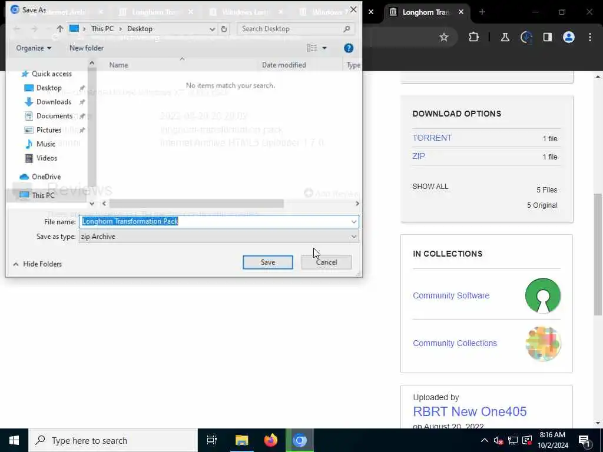603x452 pixels.
Task: Open Downloads in the navigation pane
Action: point(54,102)
